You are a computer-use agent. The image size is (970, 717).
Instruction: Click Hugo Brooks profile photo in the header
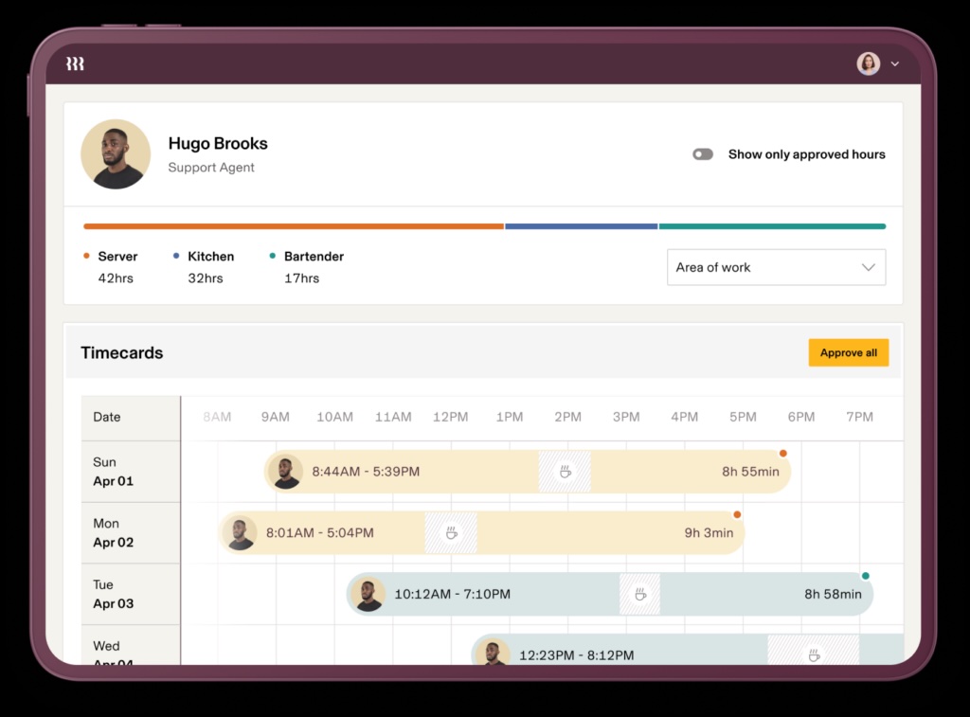[x=115, y=153]
